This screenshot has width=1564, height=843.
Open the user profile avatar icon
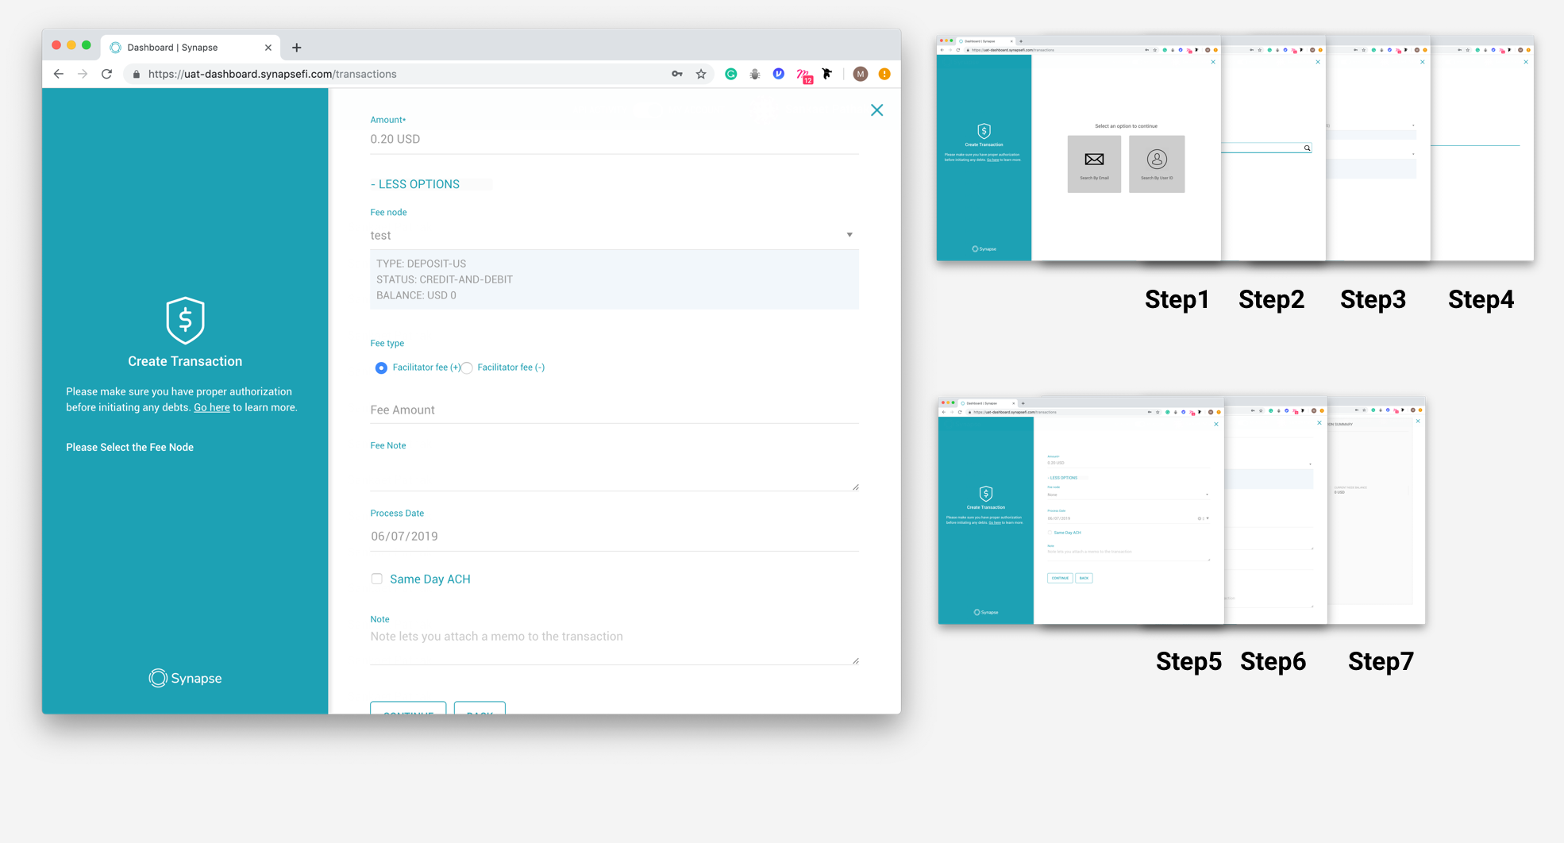coord(860,74)
